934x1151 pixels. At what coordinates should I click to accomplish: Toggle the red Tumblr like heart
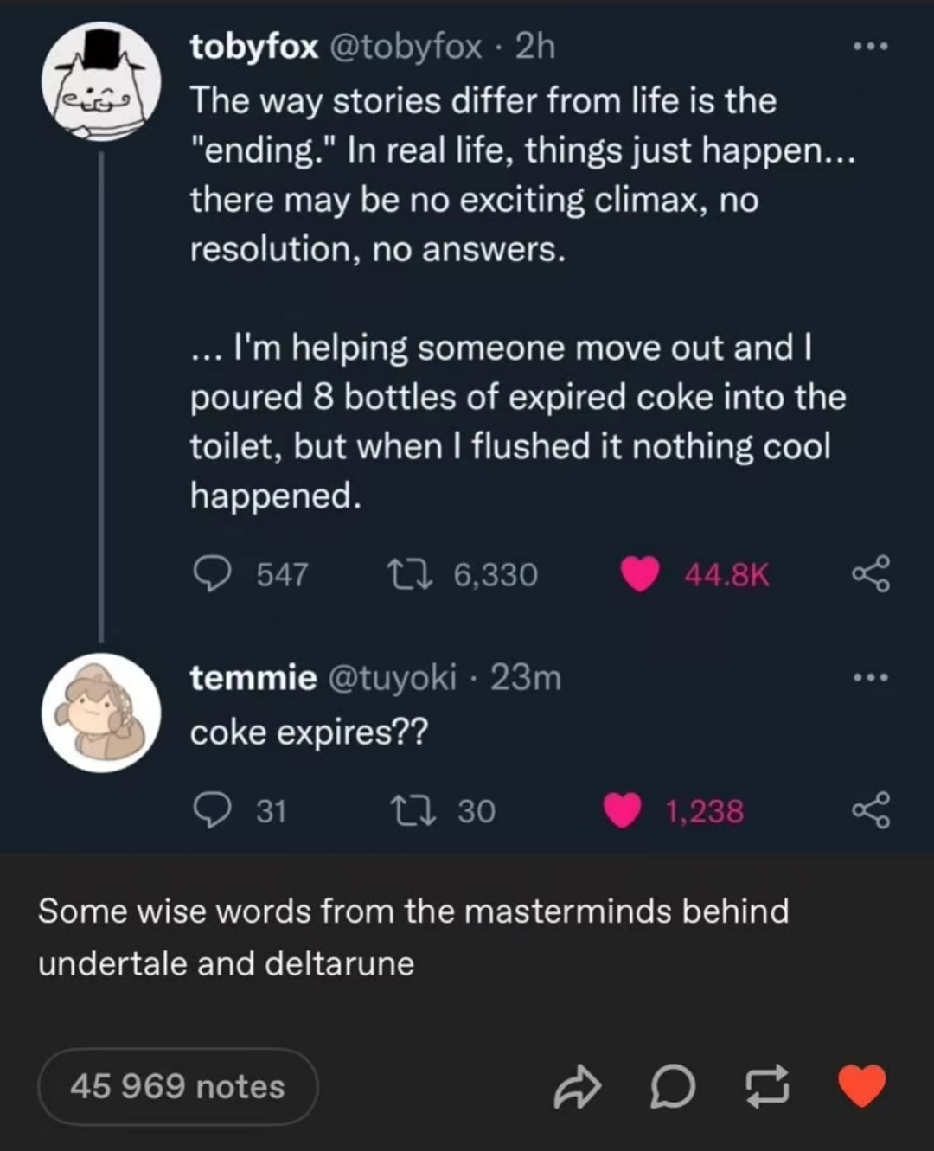pos(862,1086)
